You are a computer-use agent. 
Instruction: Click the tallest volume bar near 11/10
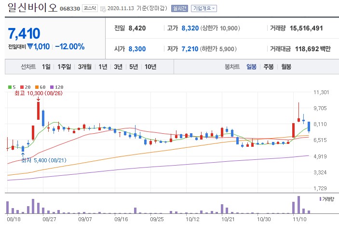click(x=298, y=205)
